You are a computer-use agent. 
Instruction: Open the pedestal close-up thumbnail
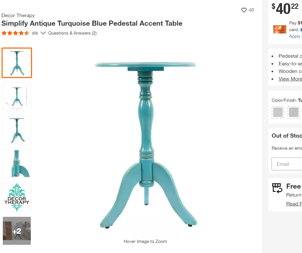click(17, 164)
